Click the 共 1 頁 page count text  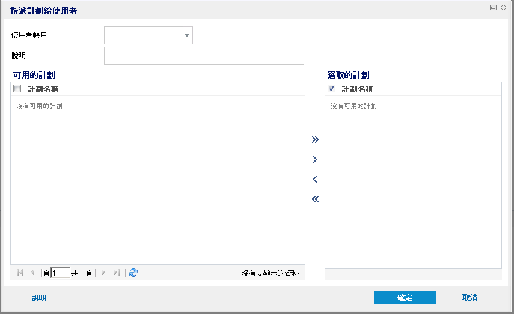(82, 273)
